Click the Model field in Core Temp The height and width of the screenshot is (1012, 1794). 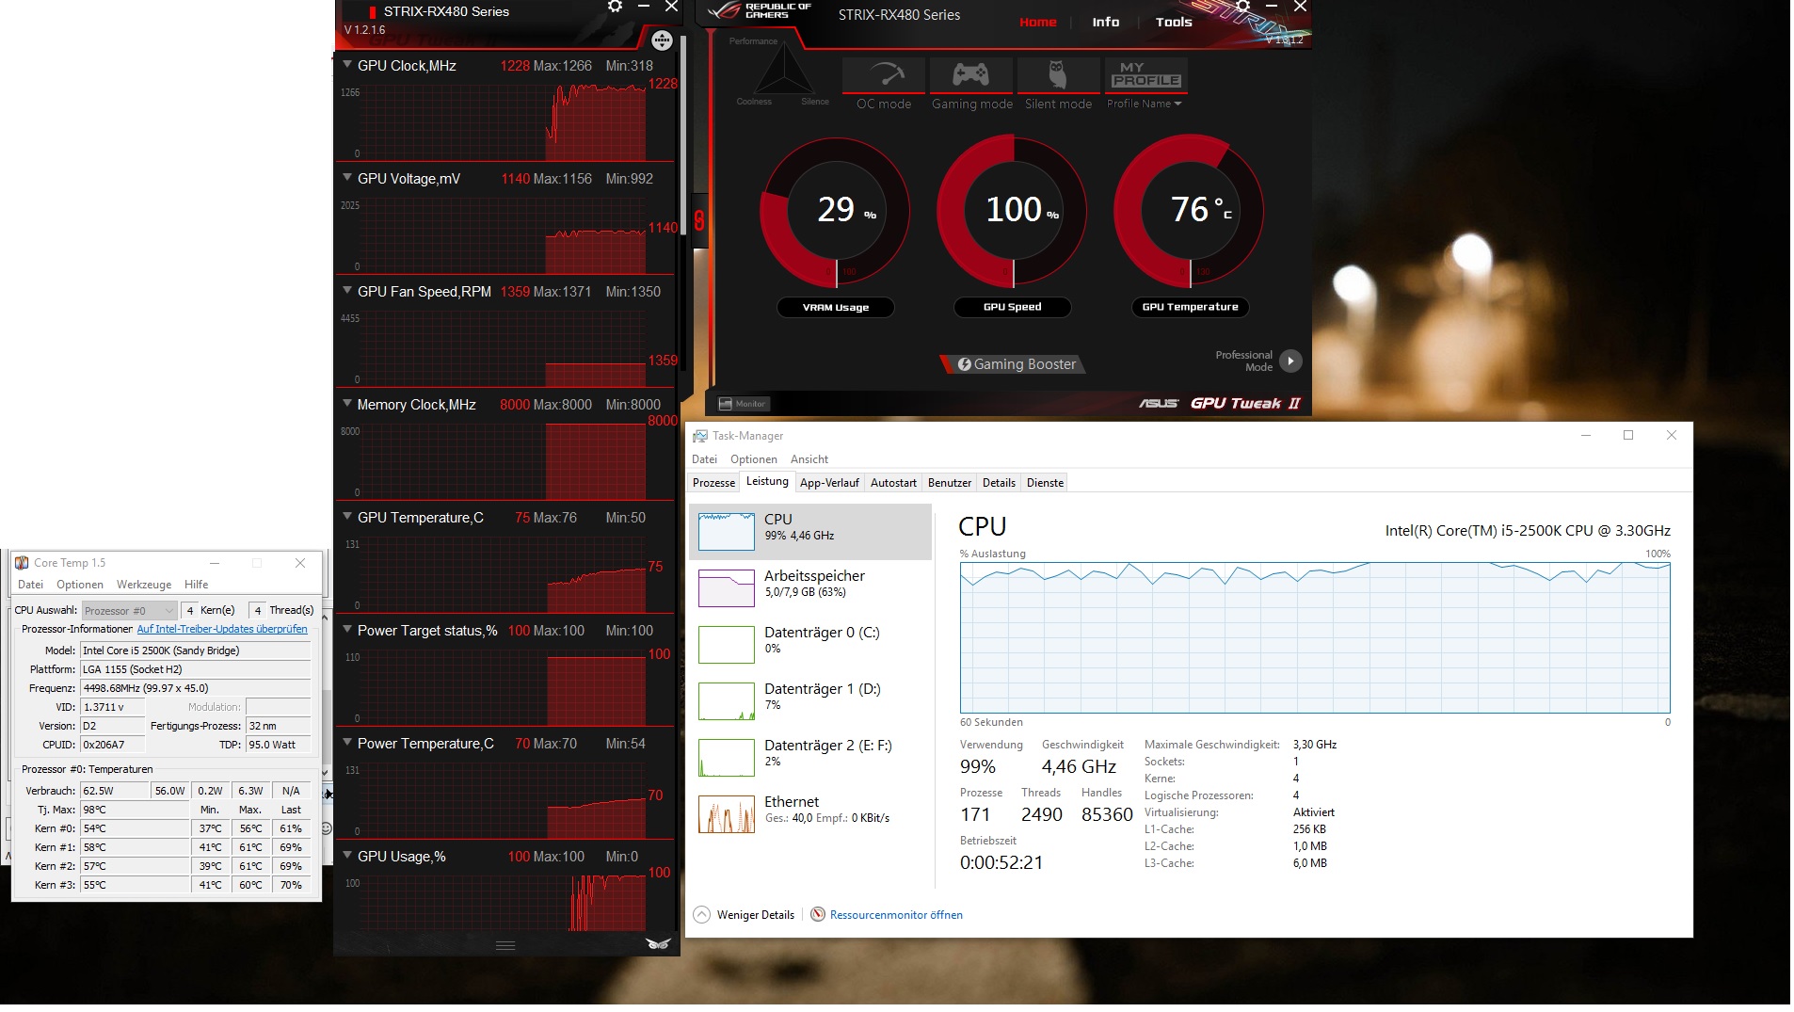196,651
